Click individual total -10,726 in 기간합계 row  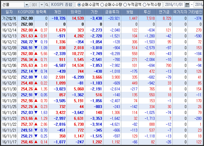[x=59, y=18]
